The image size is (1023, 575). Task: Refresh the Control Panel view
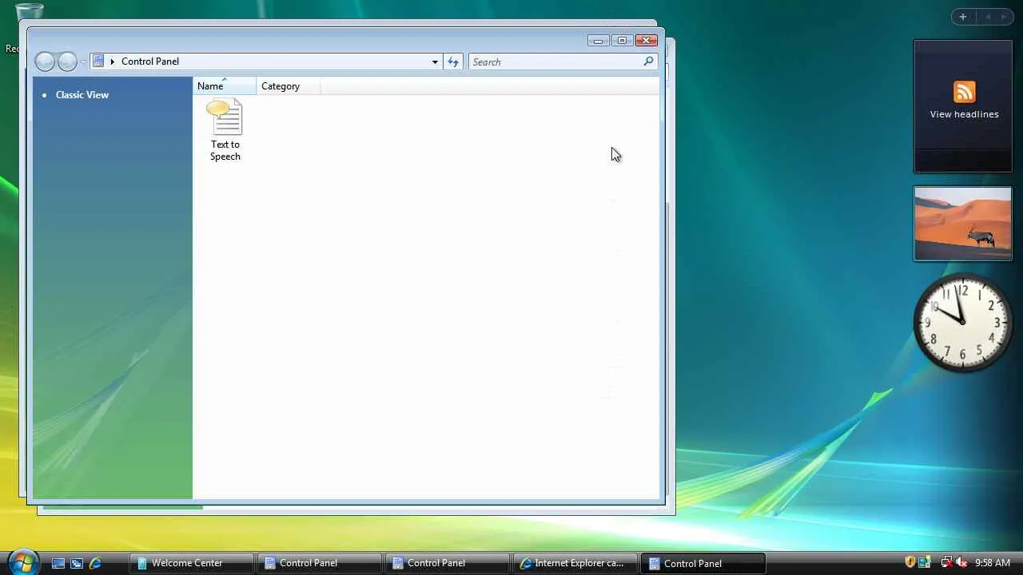[x=453, y=61]
